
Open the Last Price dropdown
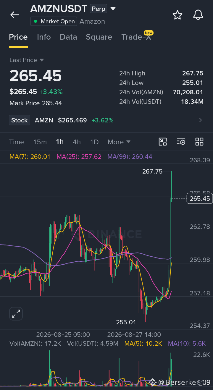27,60
